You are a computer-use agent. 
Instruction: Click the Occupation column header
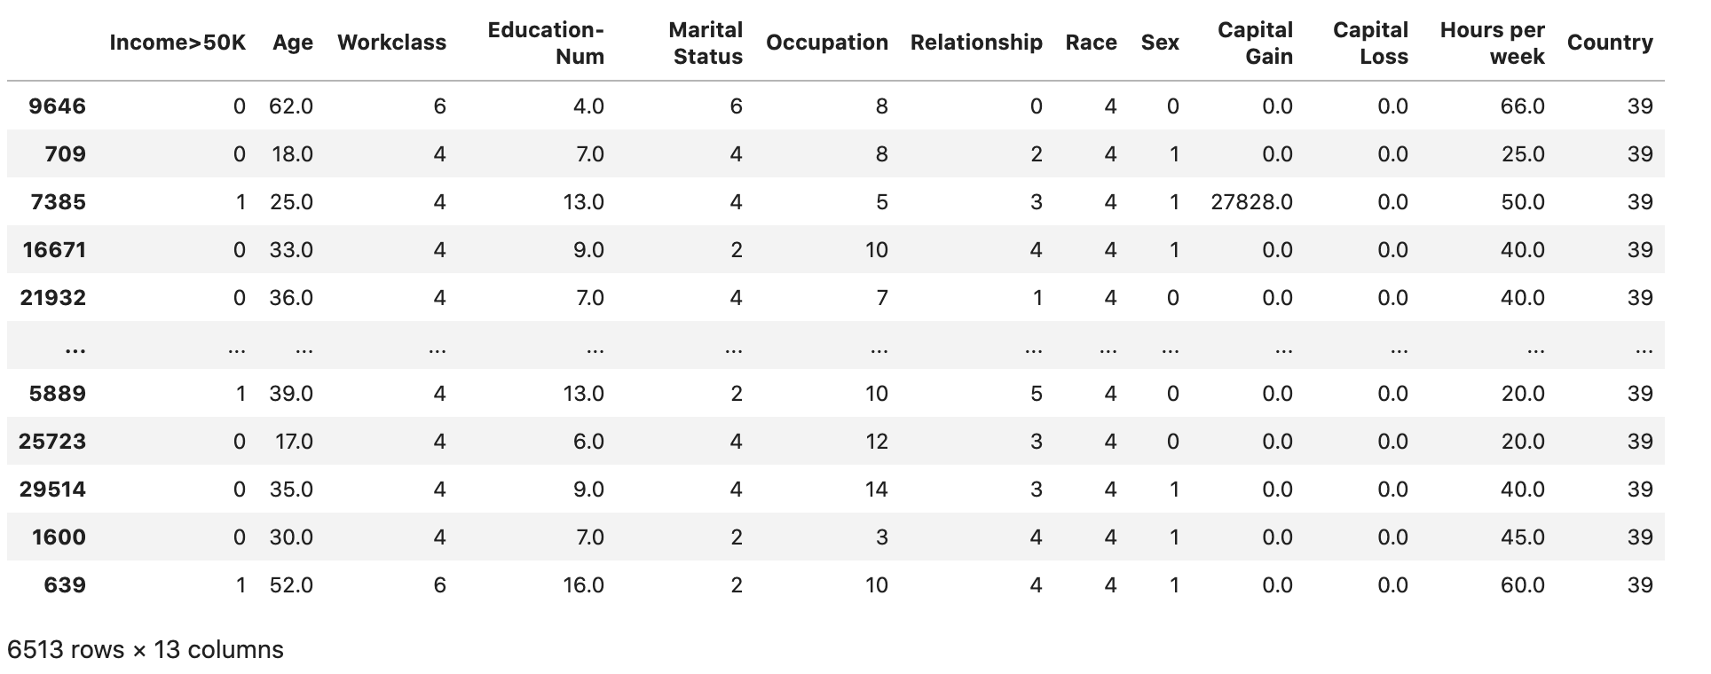[826, 43]
